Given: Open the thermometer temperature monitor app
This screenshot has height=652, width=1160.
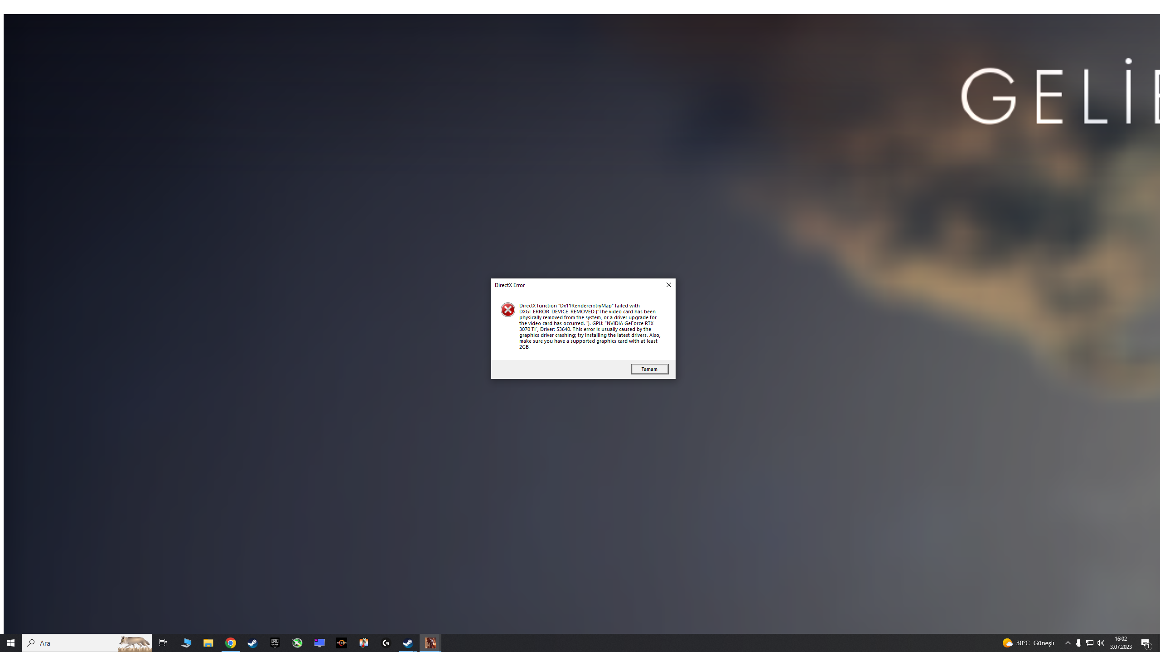Looking at the screenshot, I should pos(364,643).
